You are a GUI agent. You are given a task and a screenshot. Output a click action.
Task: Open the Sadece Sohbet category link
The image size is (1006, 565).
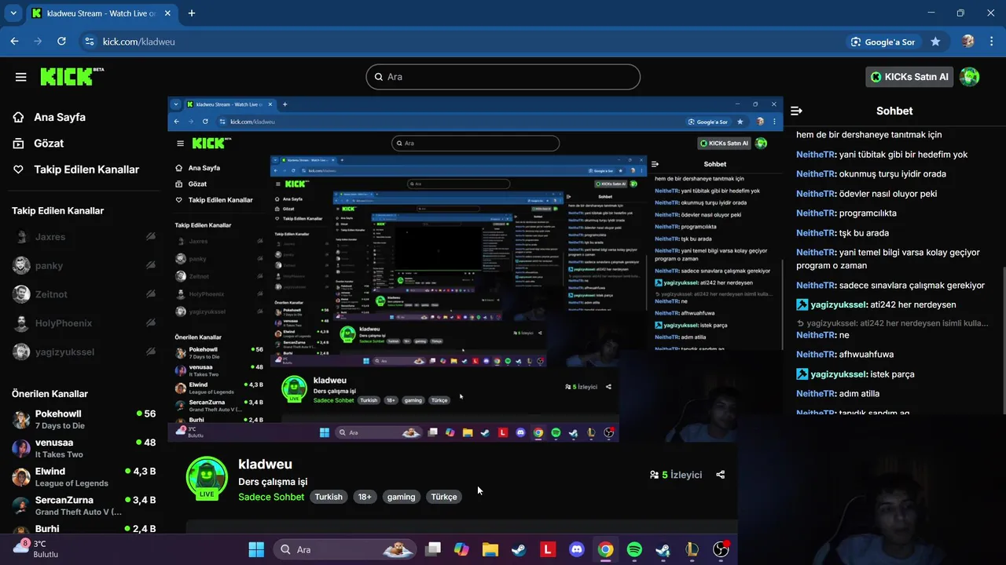click(271, 497)
